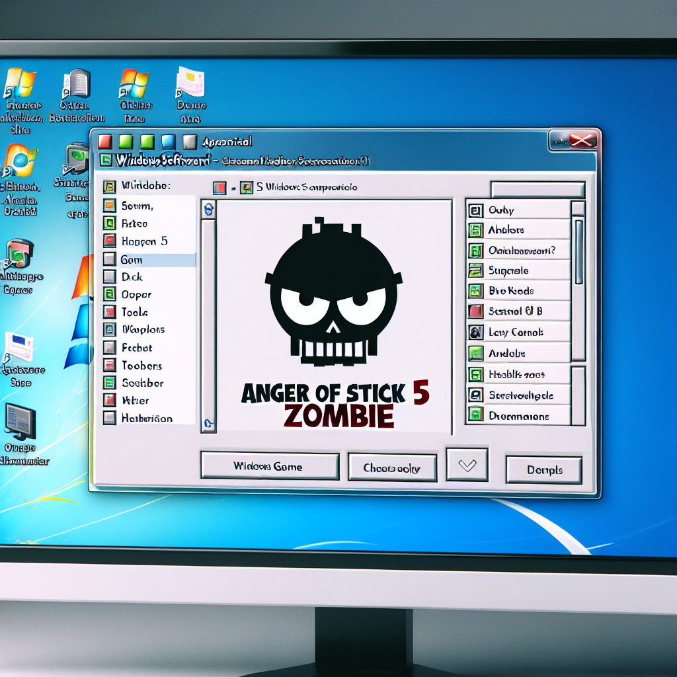This screenshot has width=677, height=677.
Task: Toggle the checkbox beside 'Gom'
Action: pos(110,259)
